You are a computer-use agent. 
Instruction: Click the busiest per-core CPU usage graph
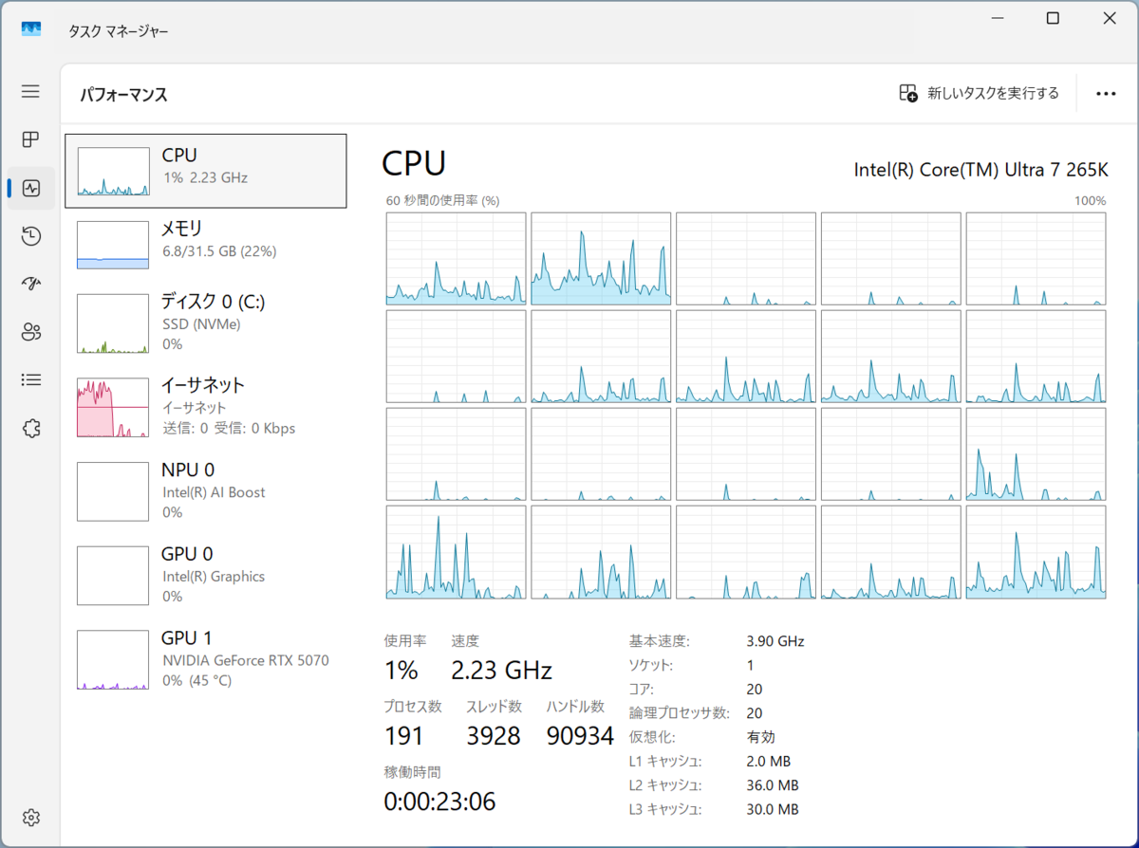click(x=600, y=259)
